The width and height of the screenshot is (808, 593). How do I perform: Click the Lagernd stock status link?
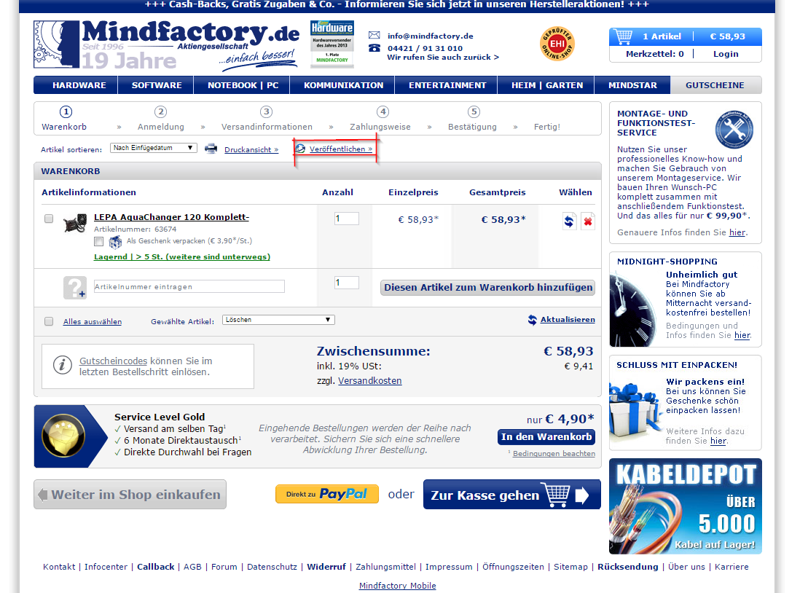tap(182, 256)
